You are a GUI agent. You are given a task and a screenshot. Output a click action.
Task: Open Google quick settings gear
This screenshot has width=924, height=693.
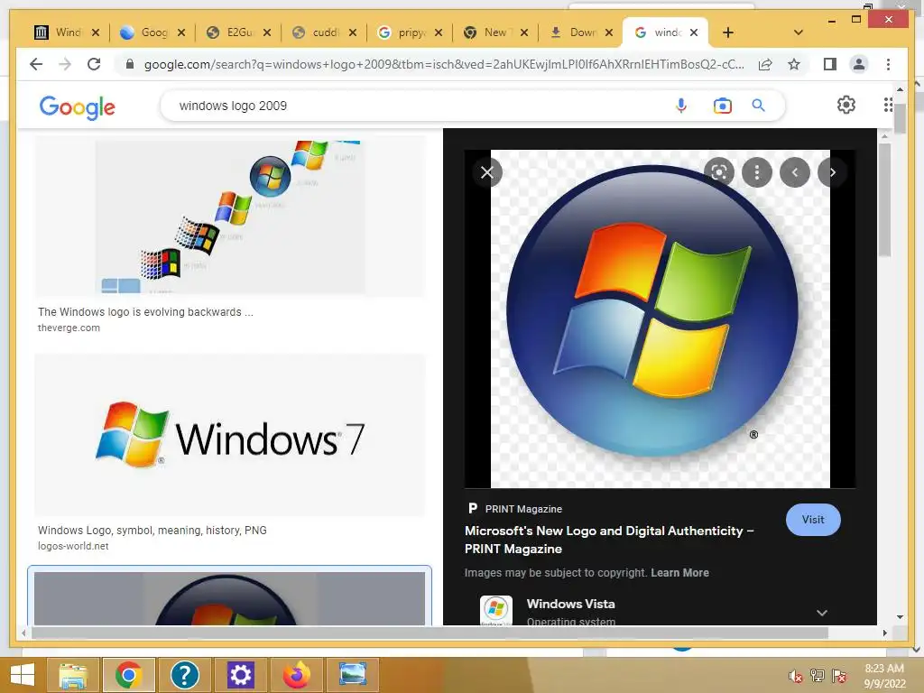(x=846, y=105)
